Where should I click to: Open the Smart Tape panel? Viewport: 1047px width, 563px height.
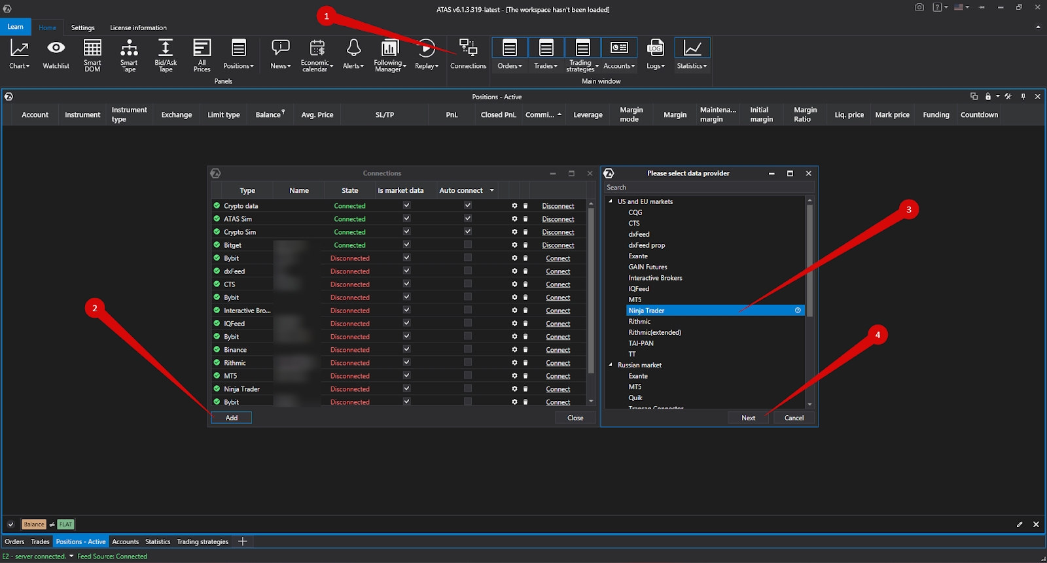[x=129, y=55]
